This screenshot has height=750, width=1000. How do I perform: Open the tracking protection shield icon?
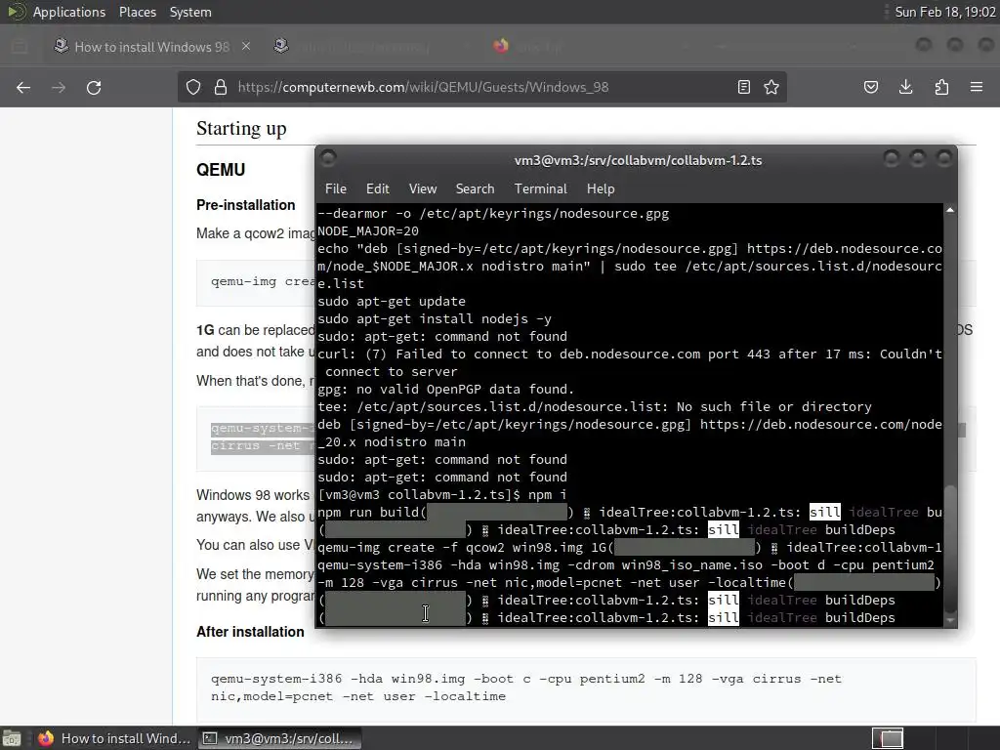(x=193, y=87)
